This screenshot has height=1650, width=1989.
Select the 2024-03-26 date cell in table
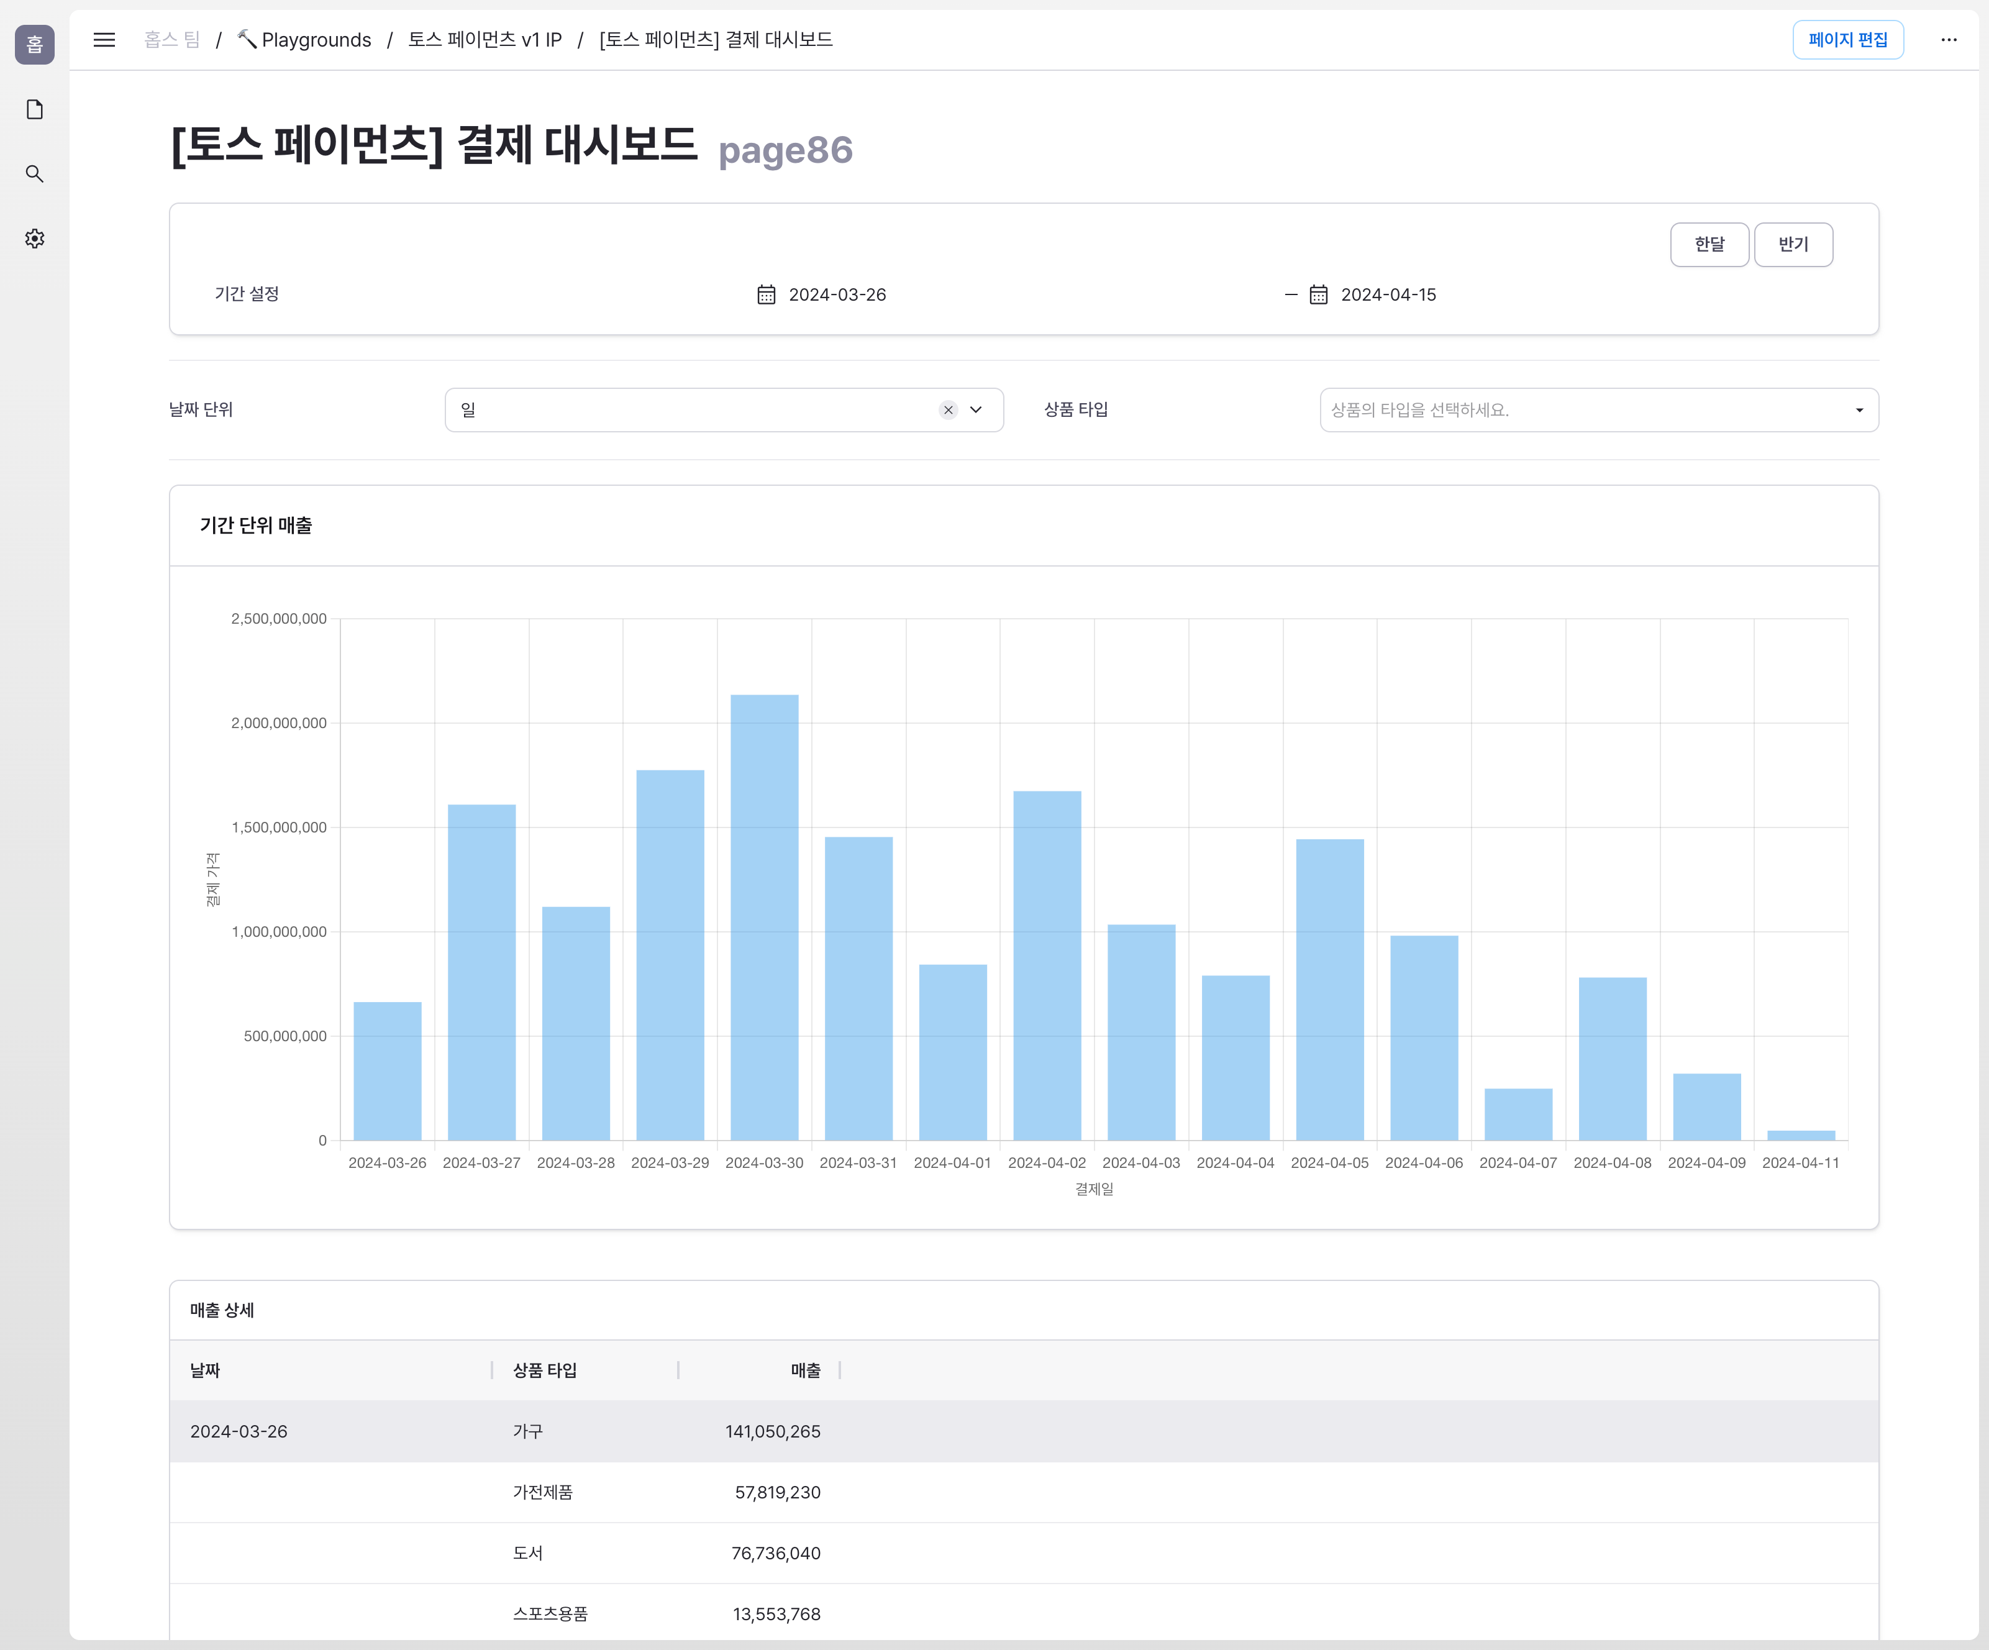click(x=239, y=1431)
